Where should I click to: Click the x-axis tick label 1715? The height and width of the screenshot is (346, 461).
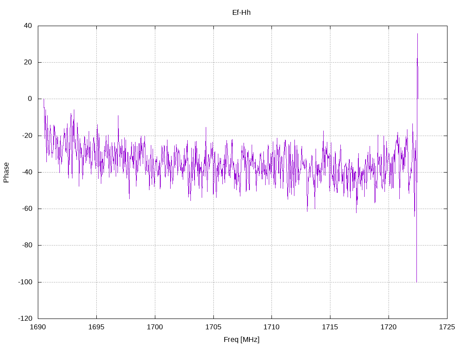[330, 327]
